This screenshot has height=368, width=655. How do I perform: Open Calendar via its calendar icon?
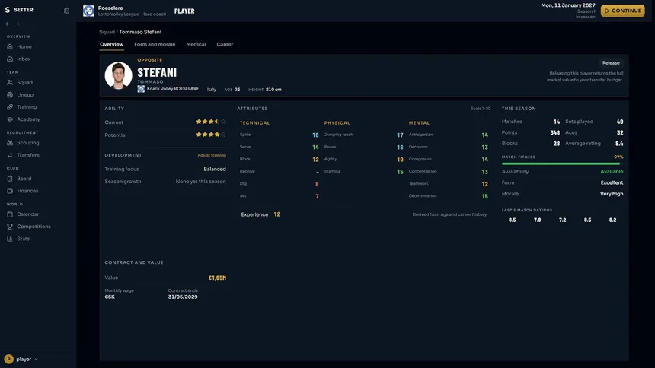coord(10,214)
